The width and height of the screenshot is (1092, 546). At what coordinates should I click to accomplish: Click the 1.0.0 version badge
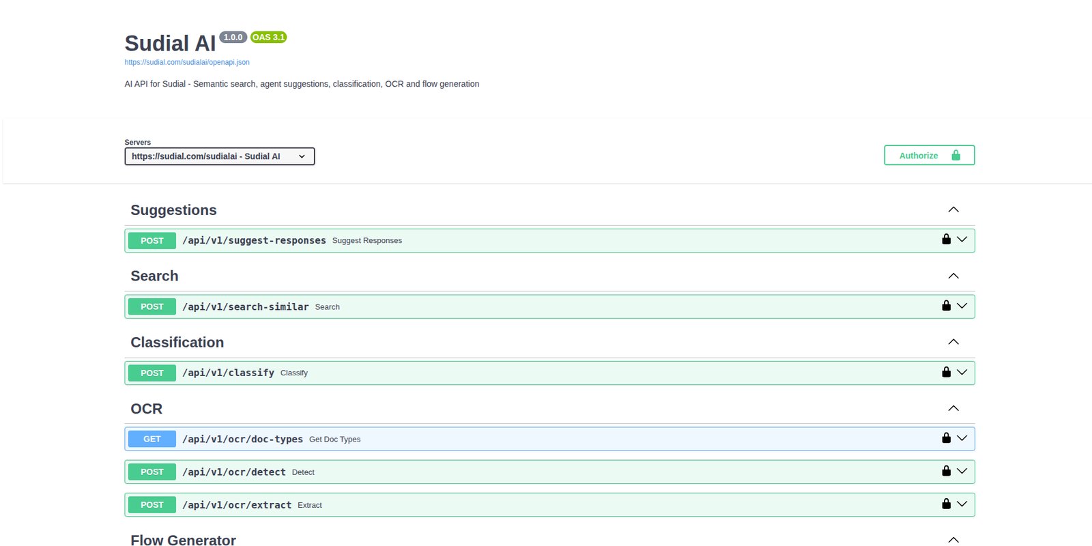233,37
